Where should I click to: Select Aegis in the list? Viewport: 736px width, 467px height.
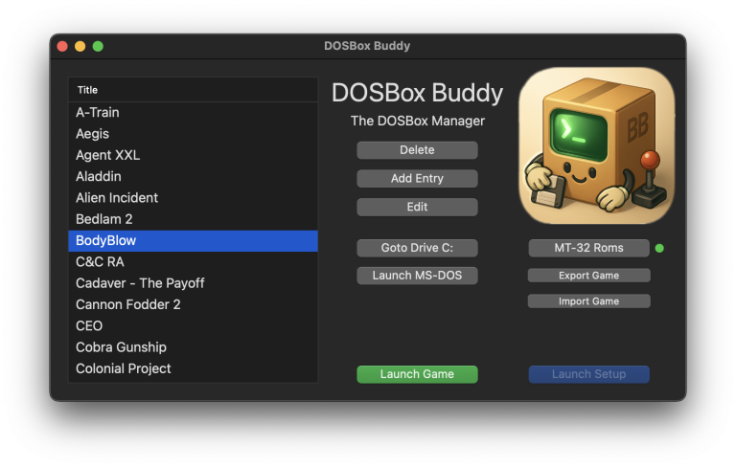[193, 134]
